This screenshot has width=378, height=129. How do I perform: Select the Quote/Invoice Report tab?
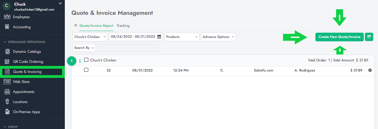click(x=96, y=26)
